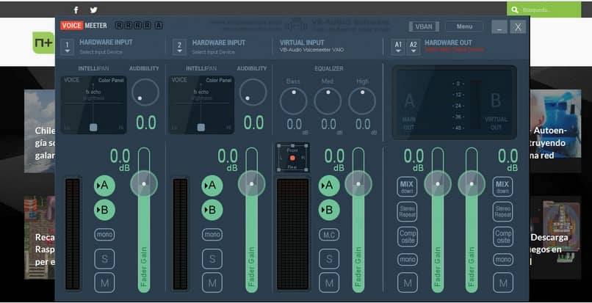Expand Hardware Input 2 device selector
This screenshot has width=592, height=303.
click(179, 48)
